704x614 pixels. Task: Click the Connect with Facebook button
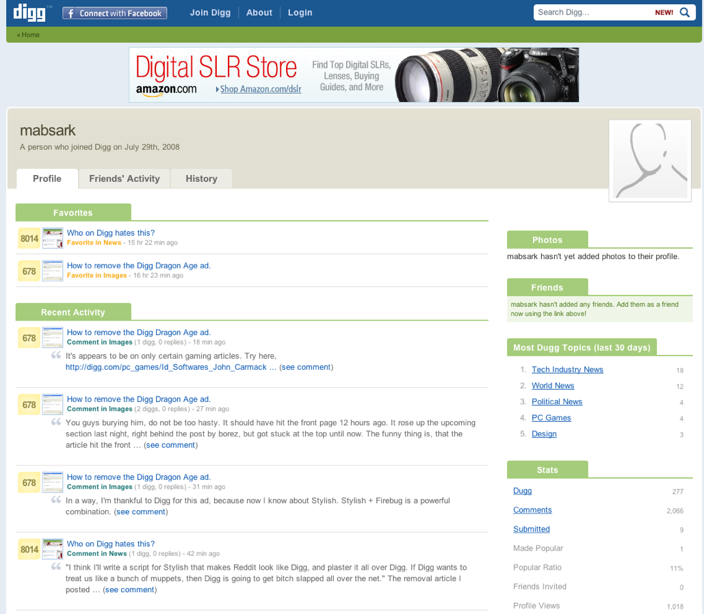pos(114,13)
